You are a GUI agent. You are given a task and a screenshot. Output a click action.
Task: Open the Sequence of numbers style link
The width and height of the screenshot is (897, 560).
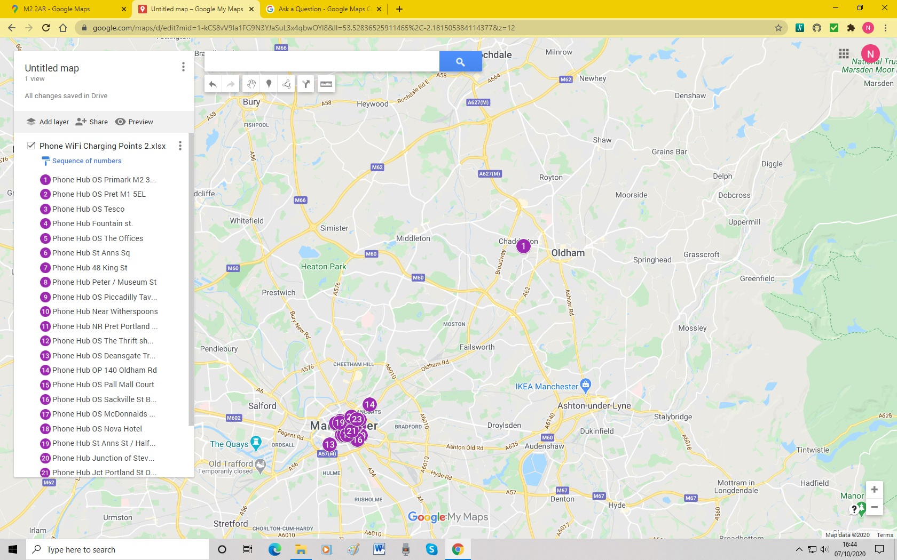tap(86, 161)
